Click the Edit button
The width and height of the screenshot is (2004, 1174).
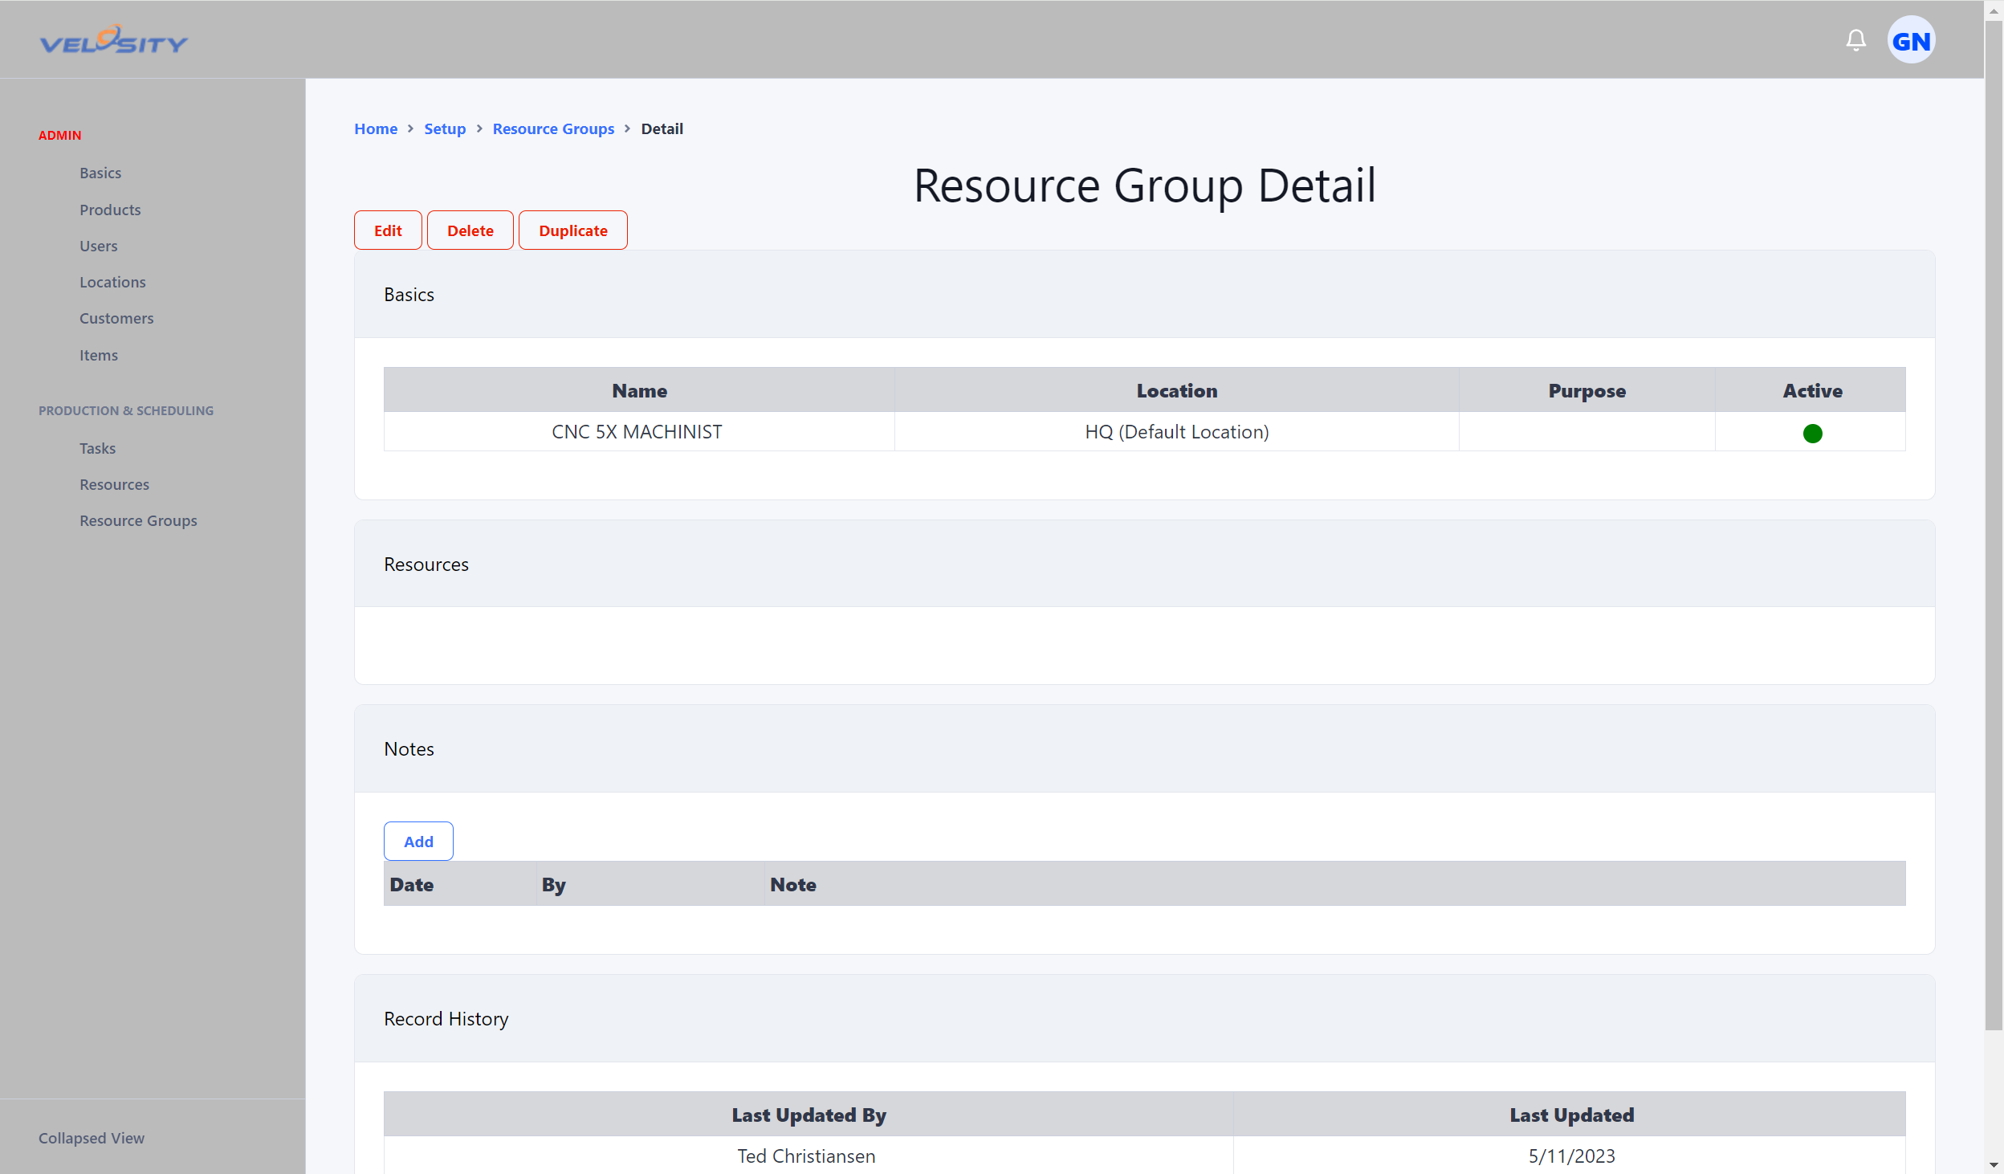click(x=388, y=230)
